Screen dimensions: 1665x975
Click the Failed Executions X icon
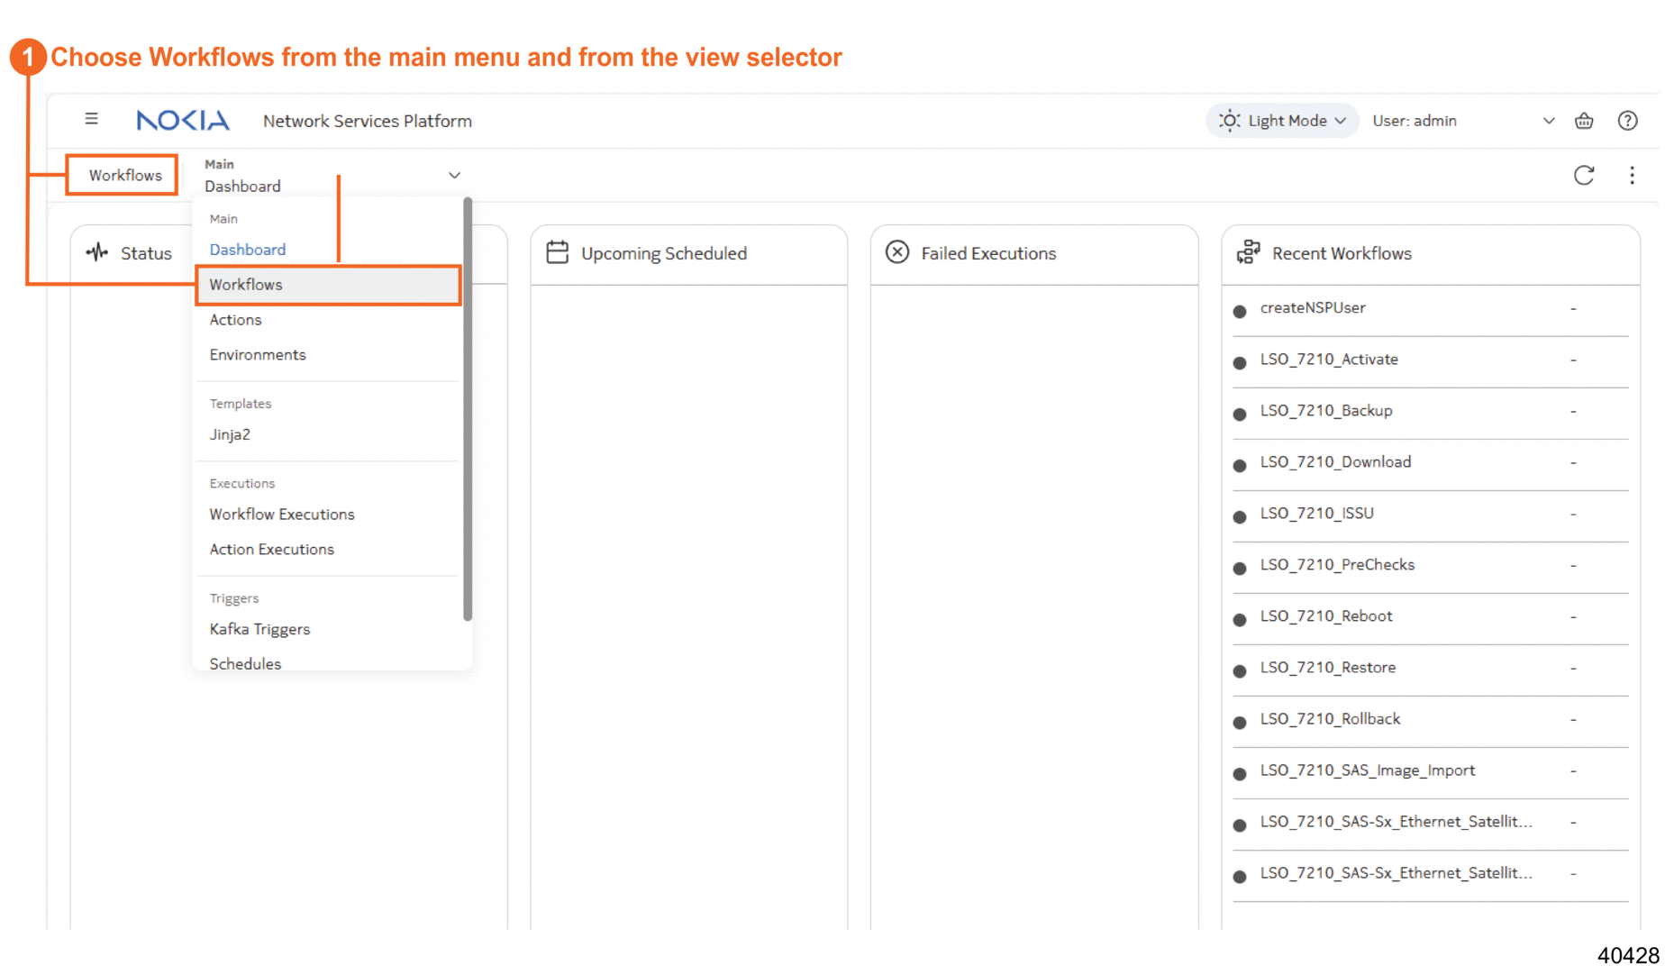896,252
